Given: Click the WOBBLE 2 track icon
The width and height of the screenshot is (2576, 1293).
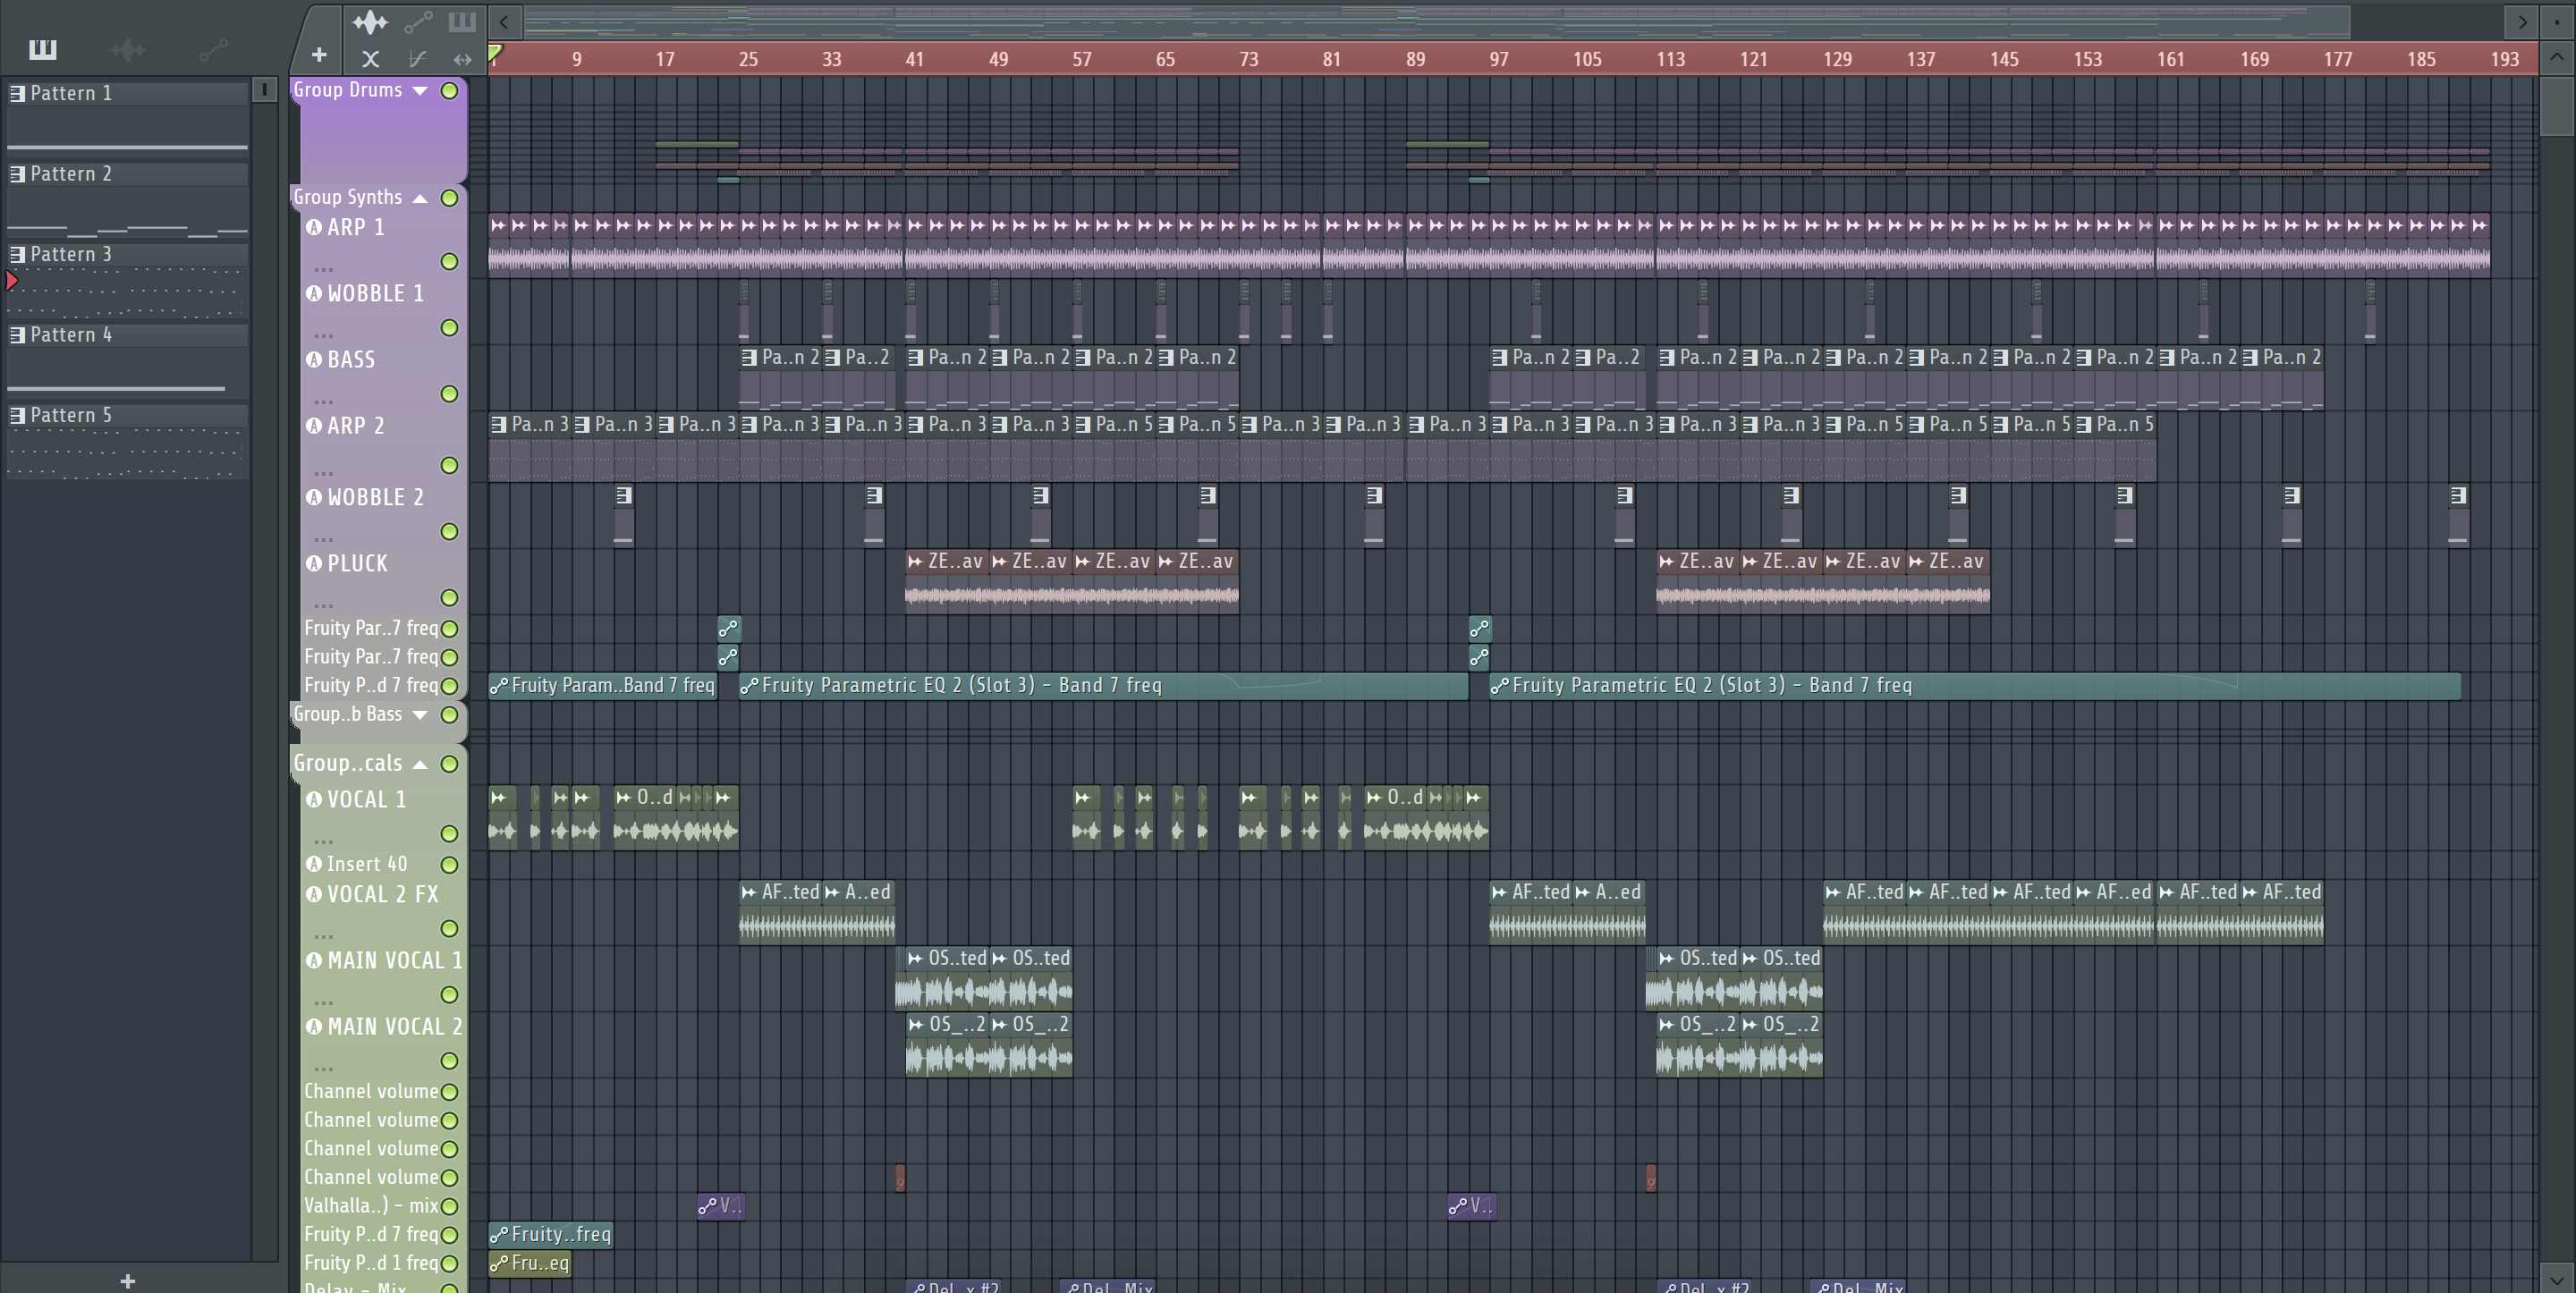Looking at the screenshot, I should pyautogui.click(x=314, y=497).
